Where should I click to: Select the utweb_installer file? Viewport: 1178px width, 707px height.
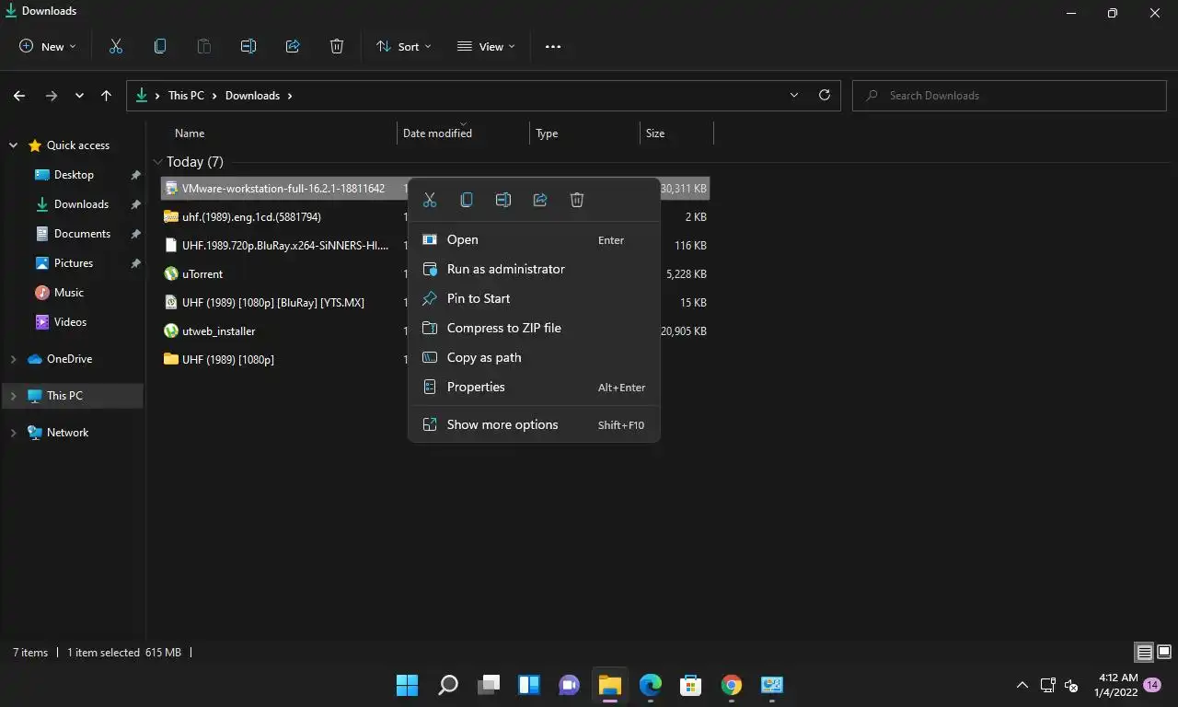click(218, 331)
